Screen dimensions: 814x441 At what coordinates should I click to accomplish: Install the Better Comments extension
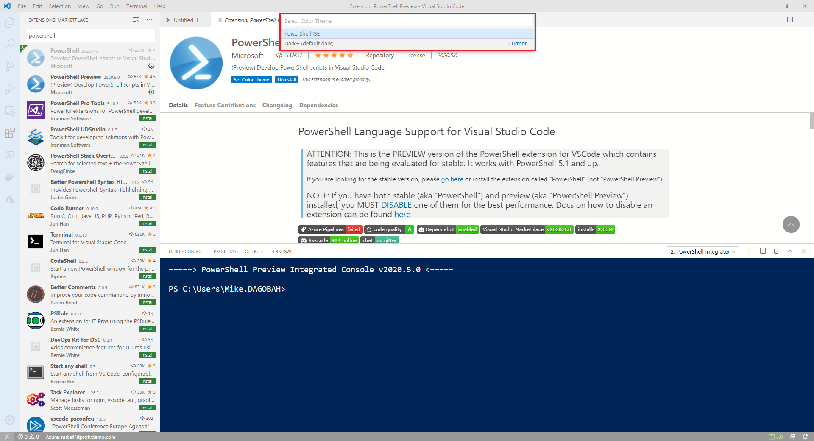click(148, 303)
